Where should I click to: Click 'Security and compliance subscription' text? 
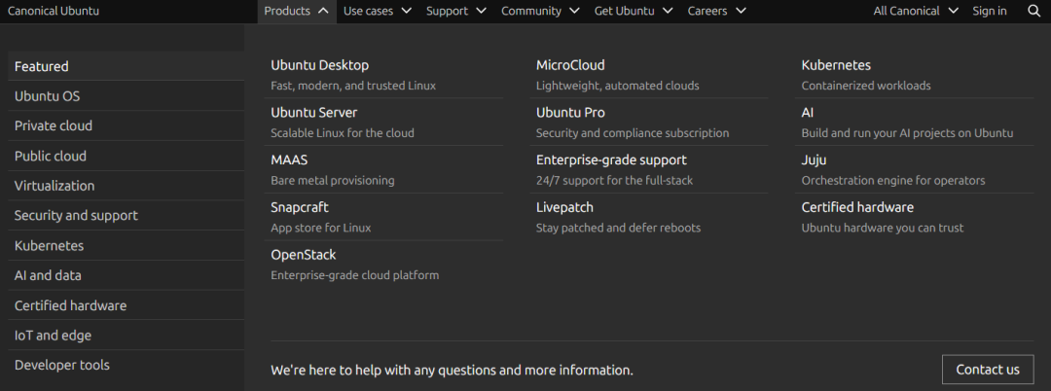(633, 133)
